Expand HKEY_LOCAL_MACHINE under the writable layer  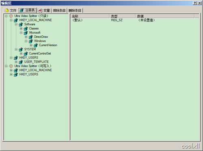[11, 70]
